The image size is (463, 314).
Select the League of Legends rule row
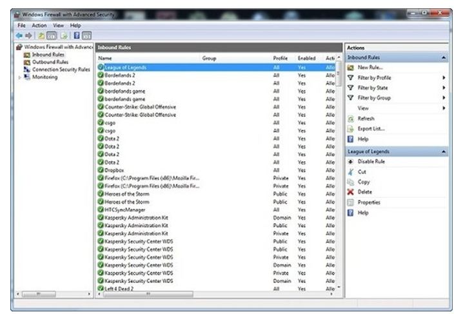pos(216,67)
